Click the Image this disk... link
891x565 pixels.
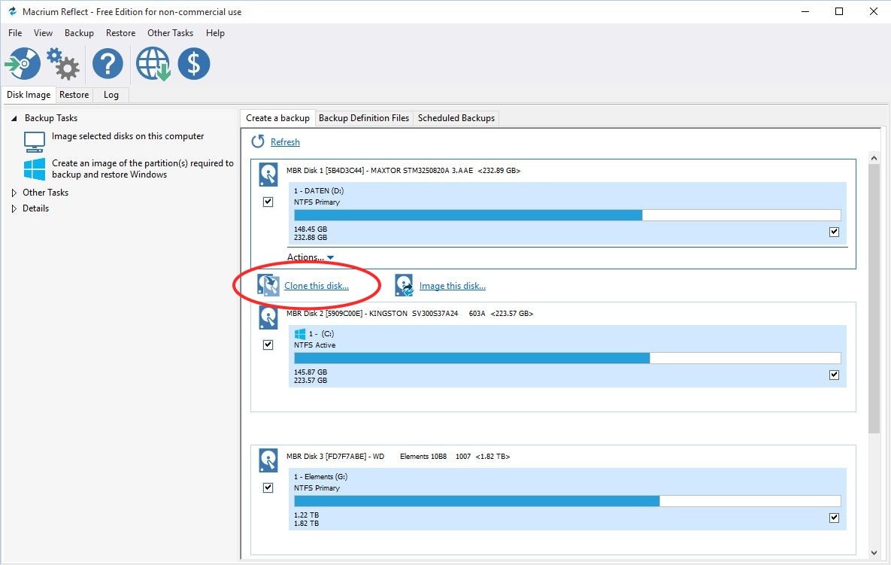point(453,286)
